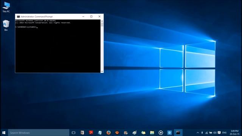Click the Command Prompt scrollbar thumb
This screenshot has width=242, height=136.
click(x=102, y=25)
